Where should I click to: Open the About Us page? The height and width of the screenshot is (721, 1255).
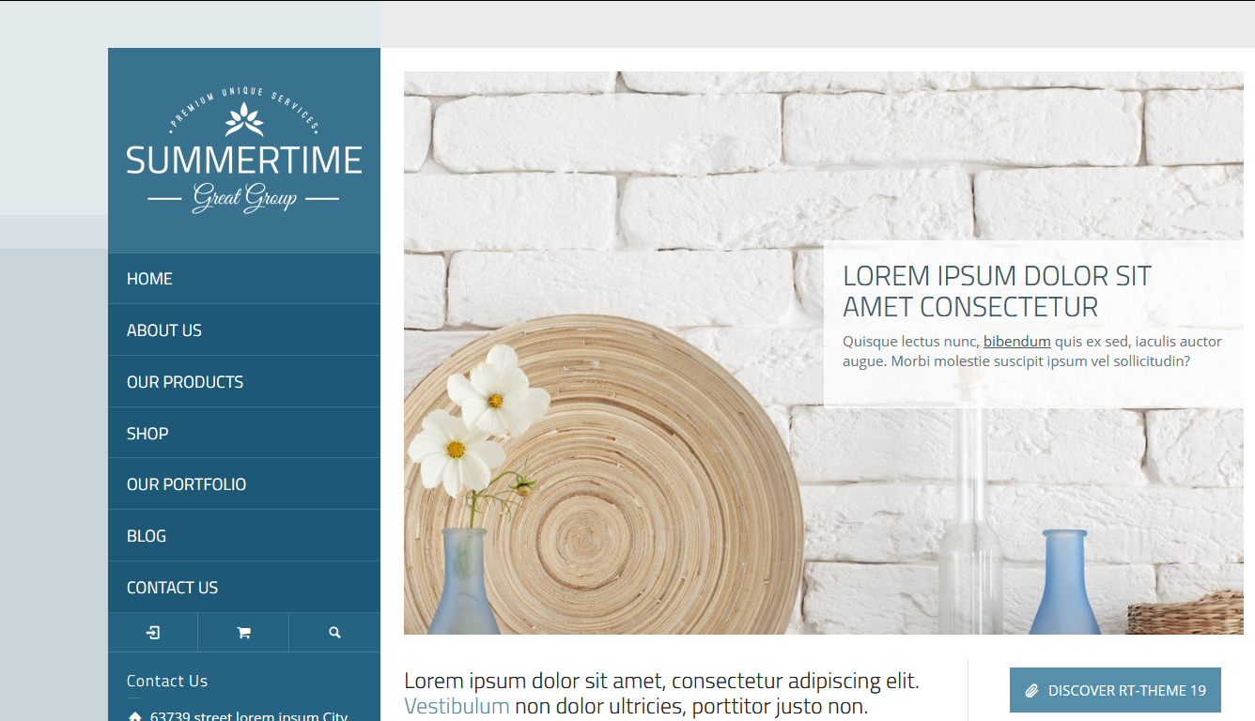(x=164, y=330)
